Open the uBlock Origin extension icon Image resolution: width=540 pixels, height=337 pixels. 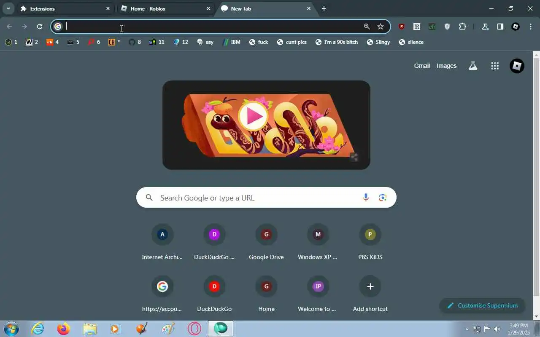(402, 27)
